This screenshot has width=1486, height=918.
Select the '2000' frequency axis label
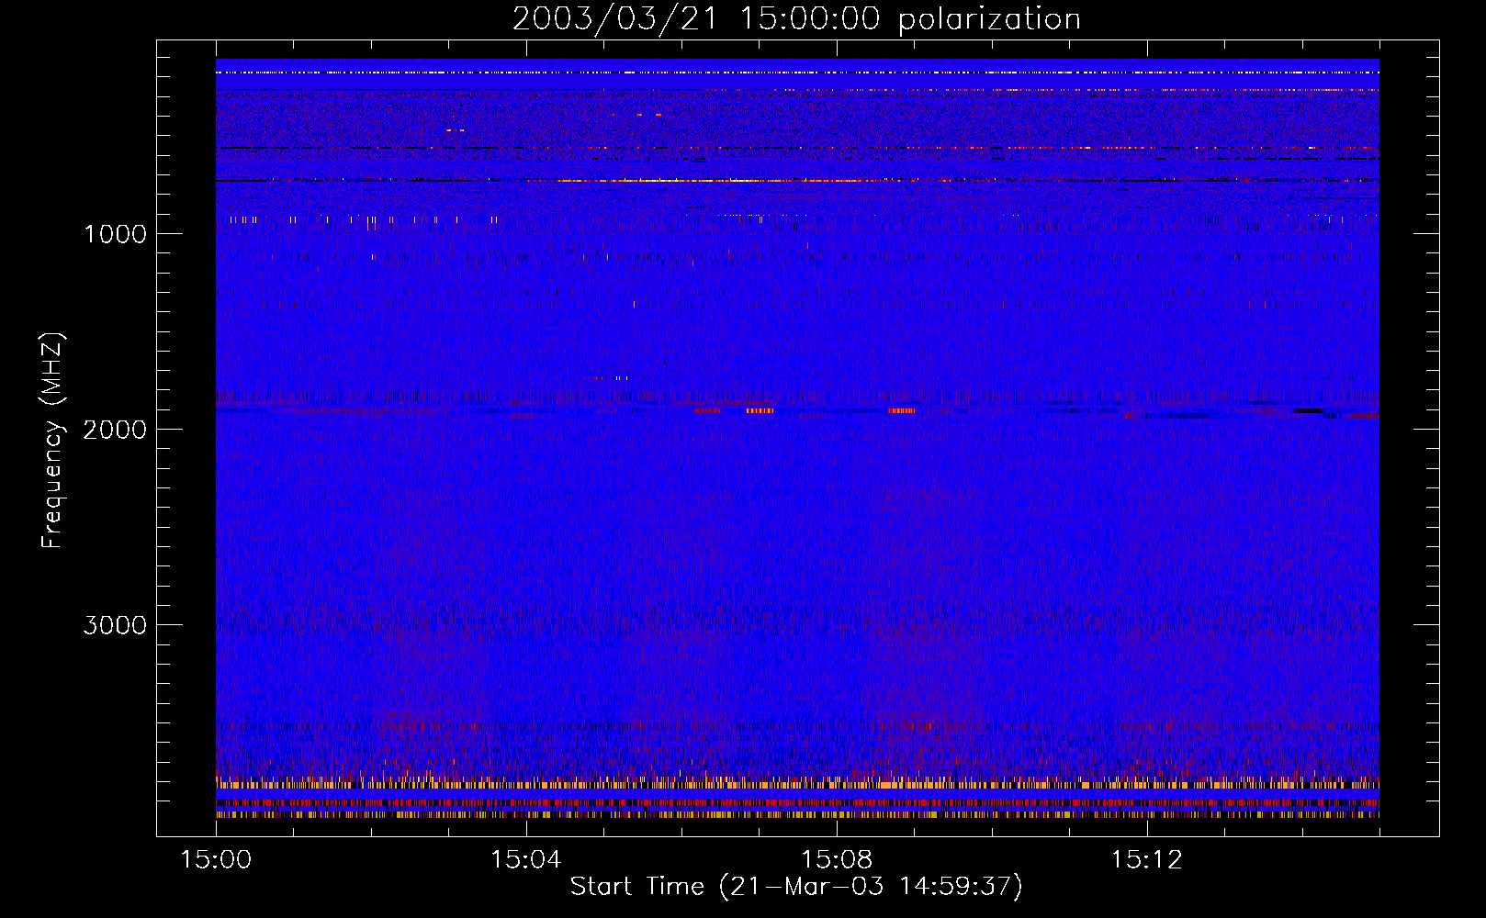coord(115,430)
